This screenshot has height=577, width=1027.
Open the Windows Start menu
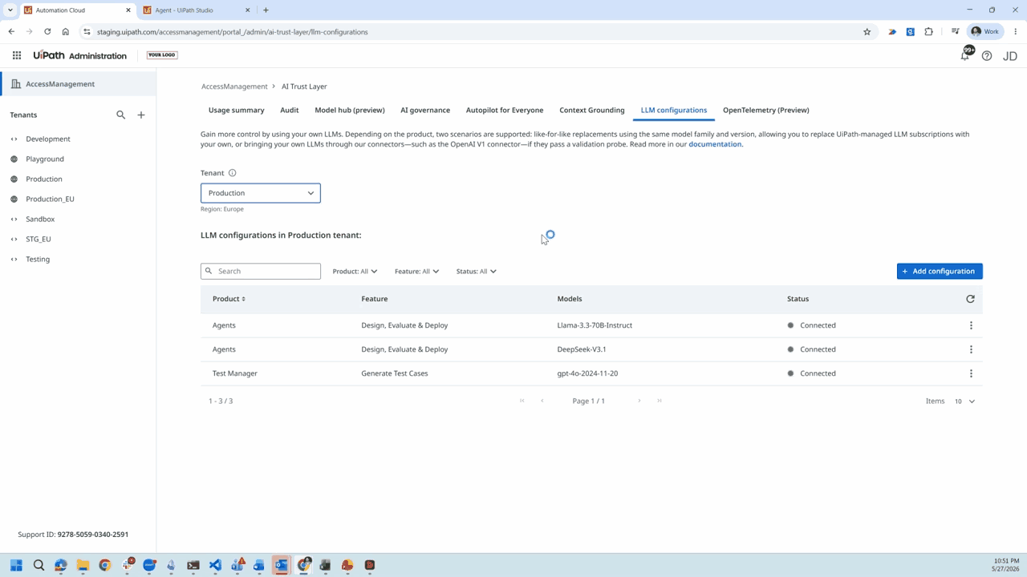click(16, 565)
